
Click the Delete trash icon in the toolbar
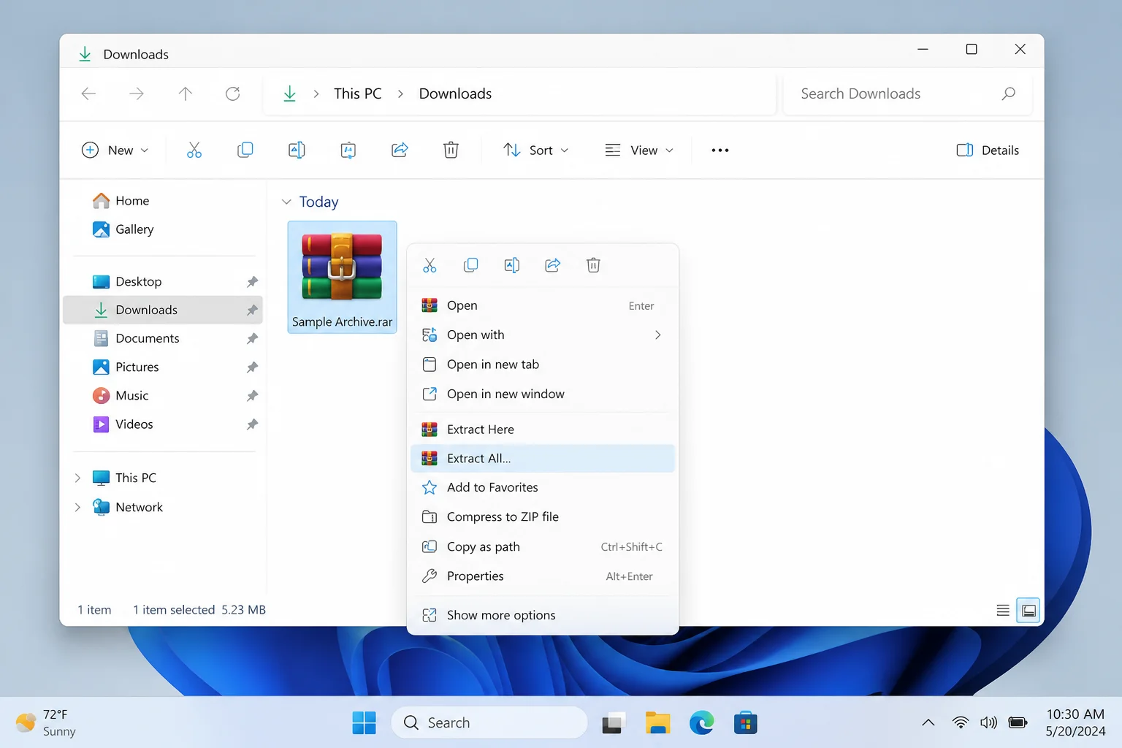(x=451, y=150)
